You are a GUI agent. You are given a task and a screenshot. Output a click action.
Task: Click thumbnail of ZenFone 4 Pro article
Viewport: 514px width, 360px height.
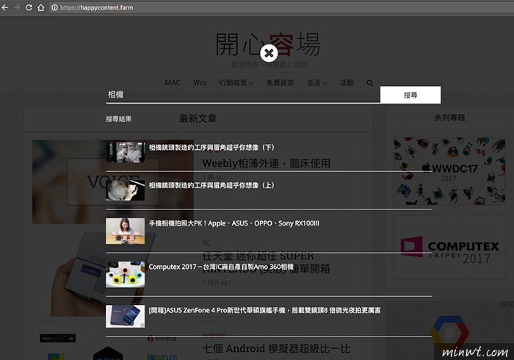(126, 317)
